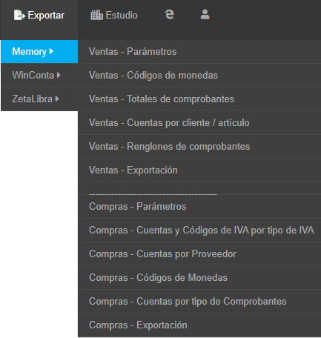Open the Edge browser icon
The image size is (321, 338).
click(170, 14)
